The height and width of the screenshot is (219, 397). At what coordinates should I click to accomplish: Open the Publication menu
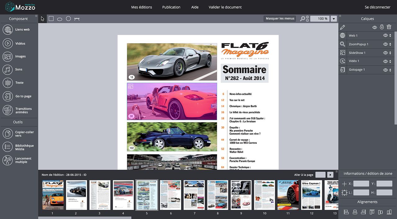[x=171, y=7]
